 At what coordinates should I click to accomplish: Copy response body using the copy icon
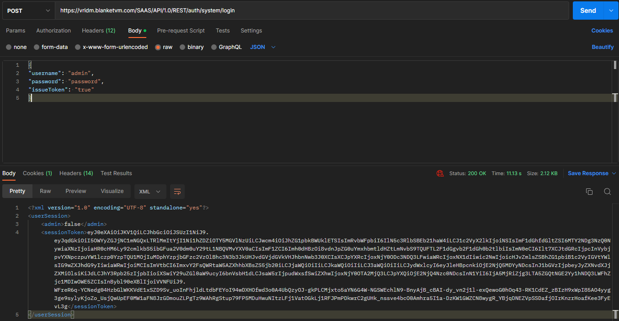(589, 192)
